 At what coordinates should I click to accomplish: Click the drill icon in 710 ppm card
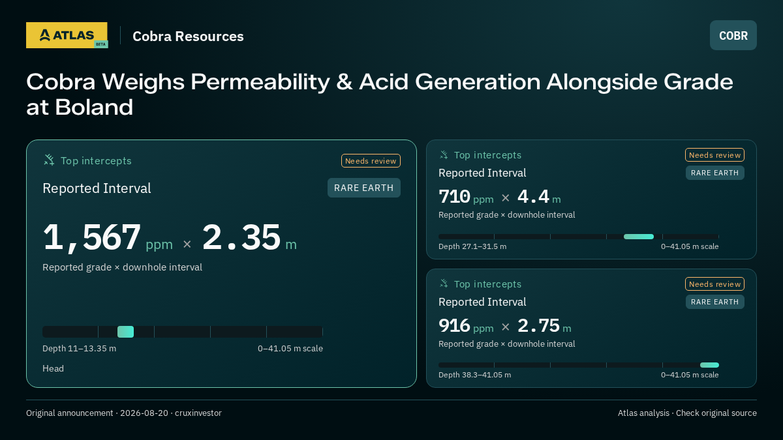[x=444, y=154]
